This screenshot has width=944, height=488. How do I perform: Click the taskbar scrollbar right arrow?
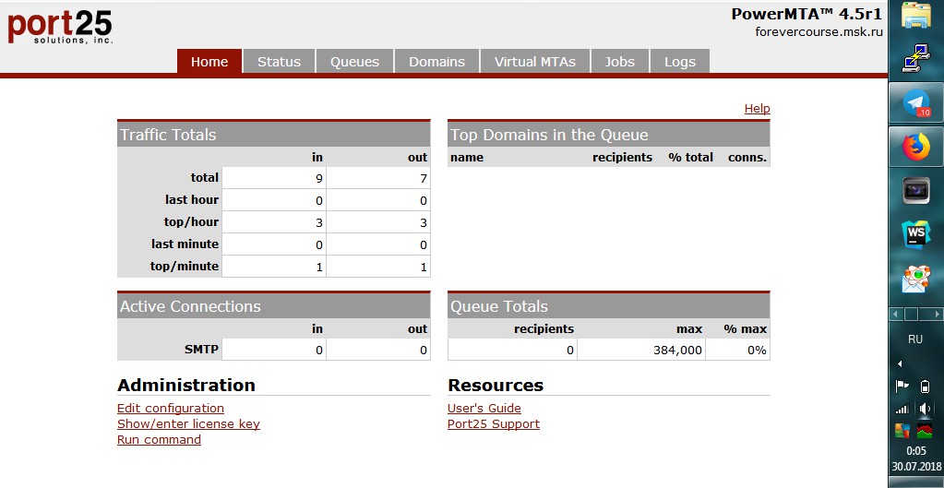[x=937, y=314]
